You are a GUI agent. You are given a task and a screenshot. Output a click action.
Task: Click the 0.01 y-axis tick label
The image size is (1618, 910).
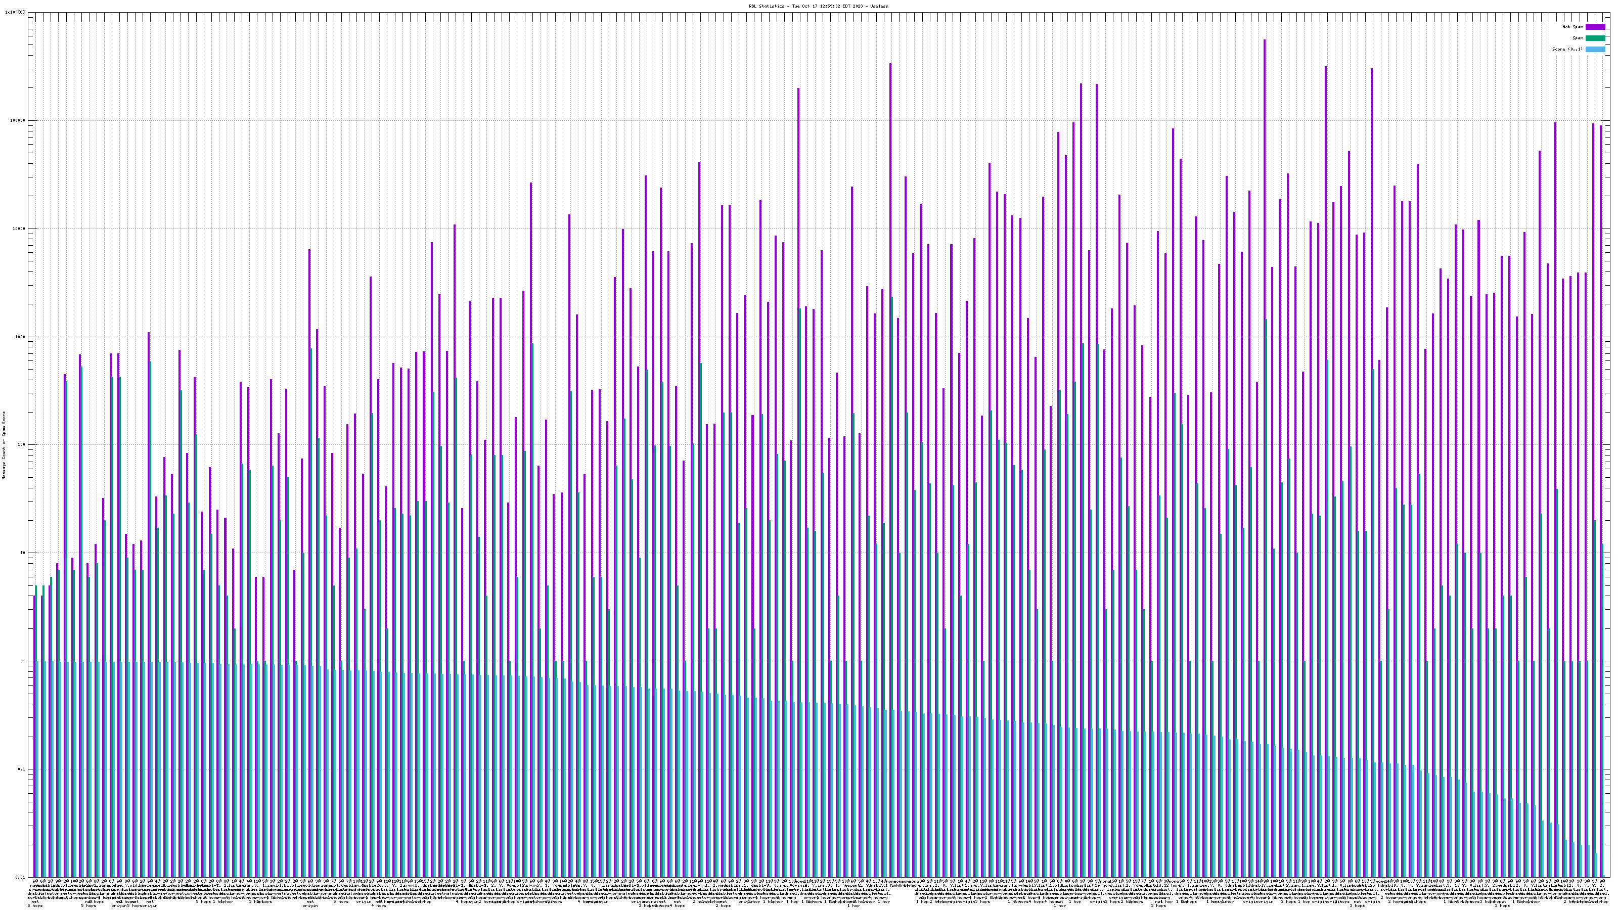20,877
